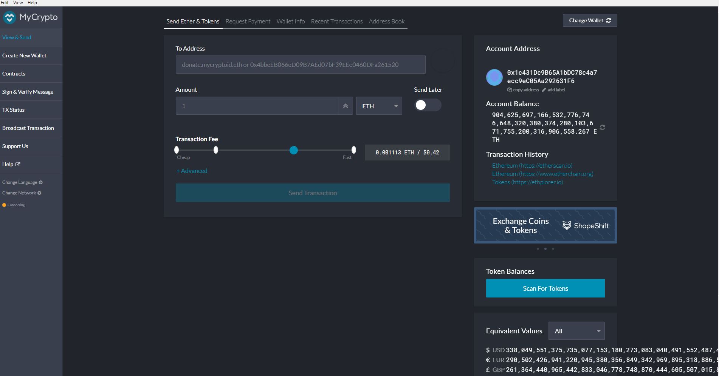Viewport: 719px width, 376px height.
Task: Click the Change Language arrow icon
Action: (41, 182)
